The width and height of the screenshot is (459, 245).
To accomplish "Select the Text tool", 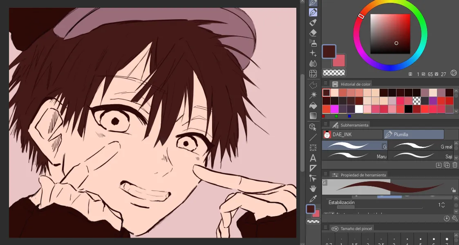I will point(313,158).
